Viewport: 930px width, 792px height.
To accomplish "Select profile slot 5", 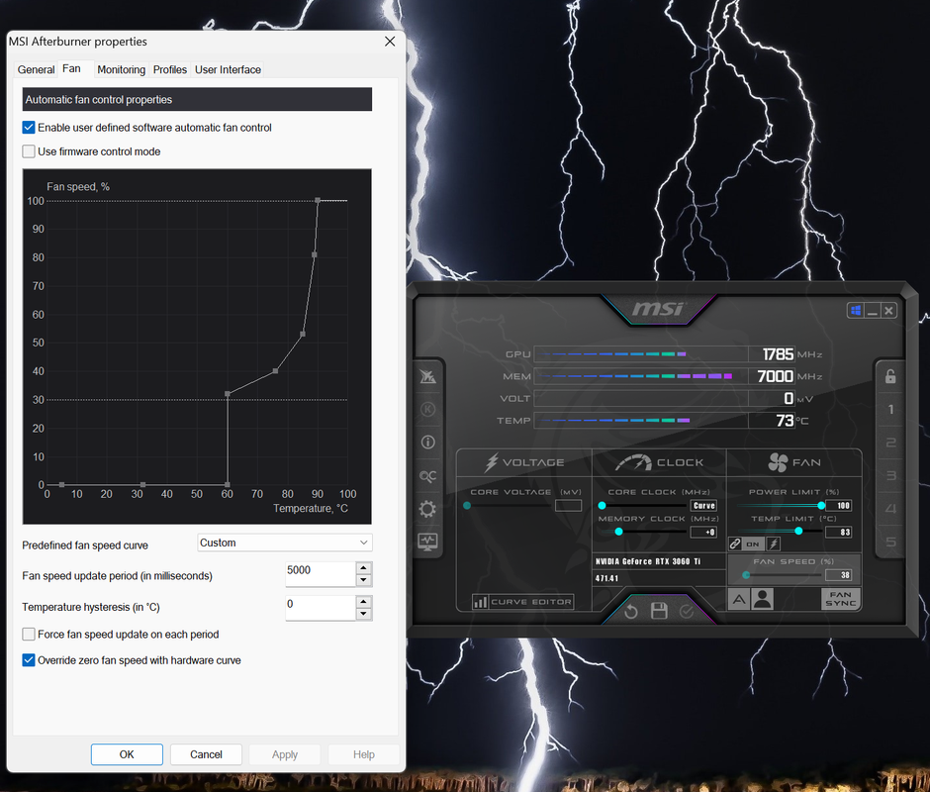I will point(890,542).
